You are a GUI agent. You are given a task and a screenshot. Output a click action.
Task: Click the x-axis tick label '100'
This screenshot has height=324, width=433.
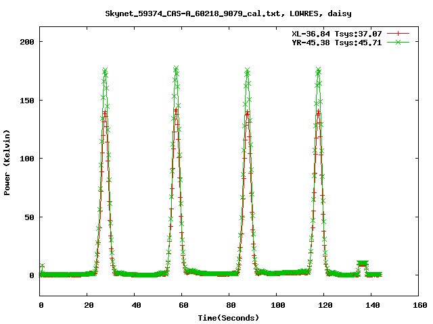click(278, 305)
